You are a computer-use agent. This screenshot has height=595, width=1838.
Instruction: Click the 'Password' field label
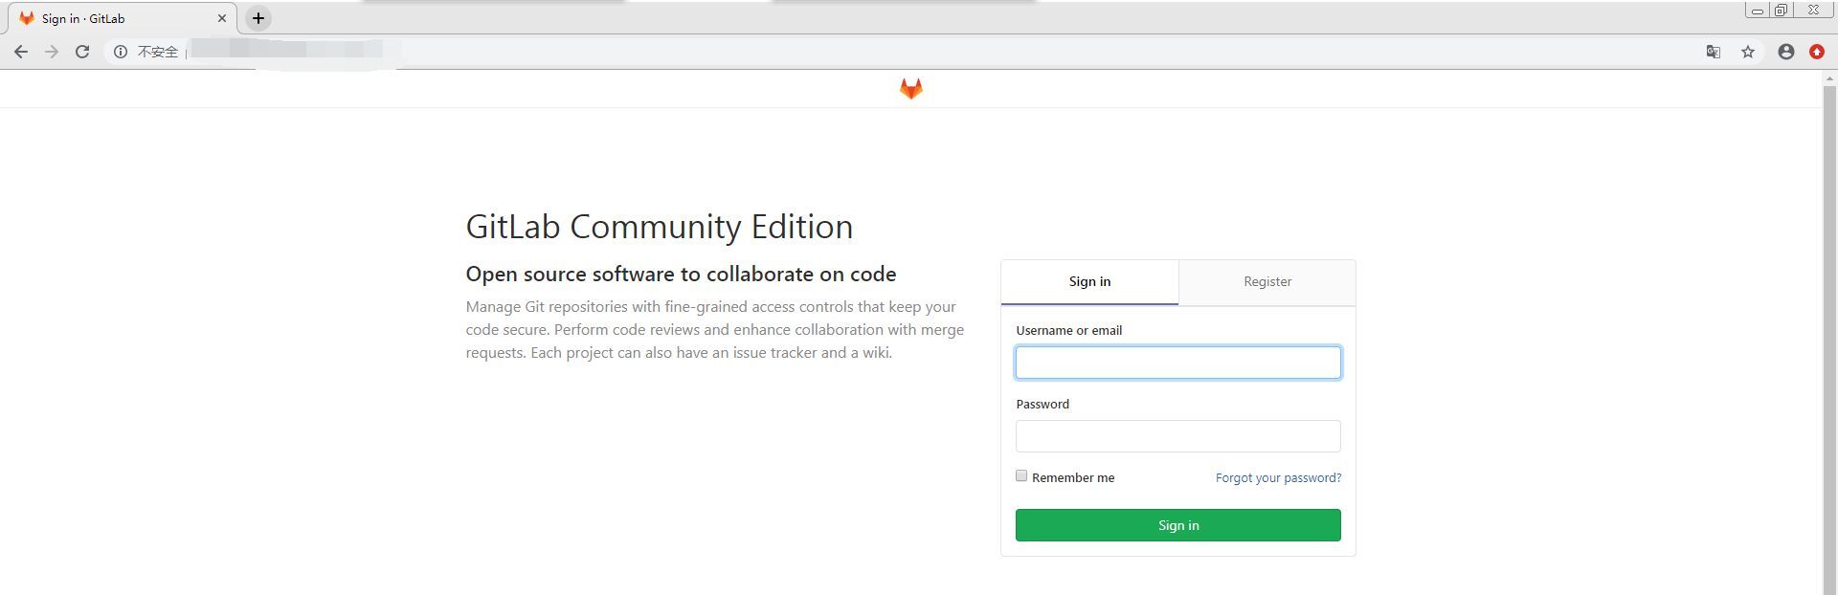(x=1042, y=404)
